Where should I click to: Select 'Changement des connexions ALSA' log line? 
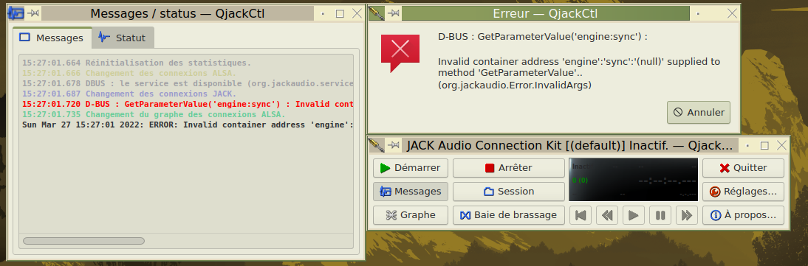(129, 73)
